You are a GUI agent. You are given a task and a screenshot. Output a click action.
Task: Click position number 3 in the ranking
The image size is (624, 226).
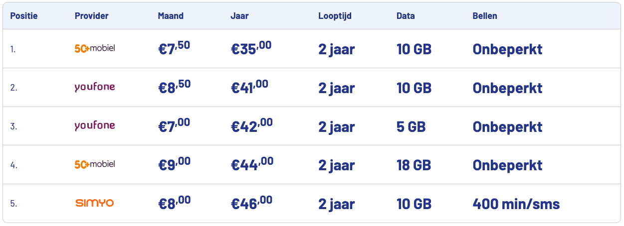click(x=13, y=126)
